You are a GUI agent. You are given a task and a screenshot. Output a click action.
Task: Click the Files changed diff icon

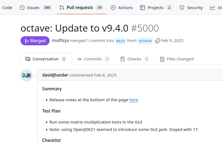click(x=162, y=59)
